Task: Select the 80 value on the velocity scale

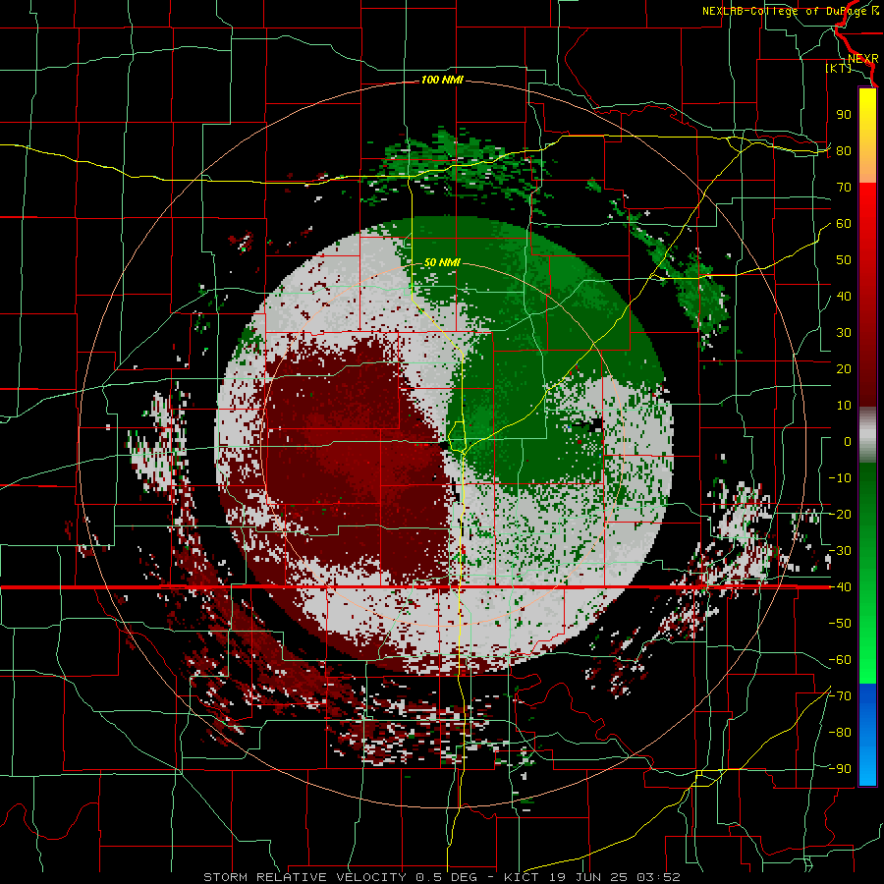Action: pyautogui.click(x=844, y=150)
